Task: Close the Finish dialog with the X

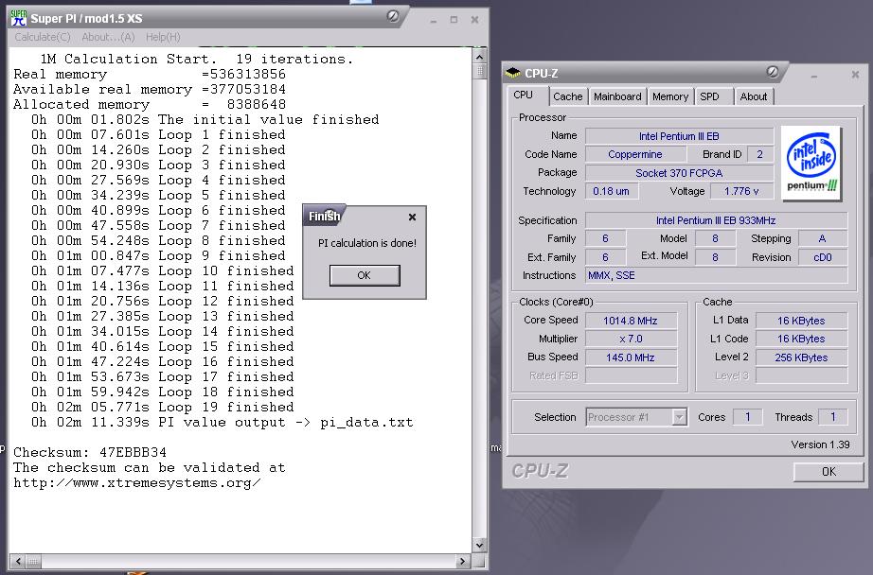Action: pyautogui.click(x=412, y=217)
